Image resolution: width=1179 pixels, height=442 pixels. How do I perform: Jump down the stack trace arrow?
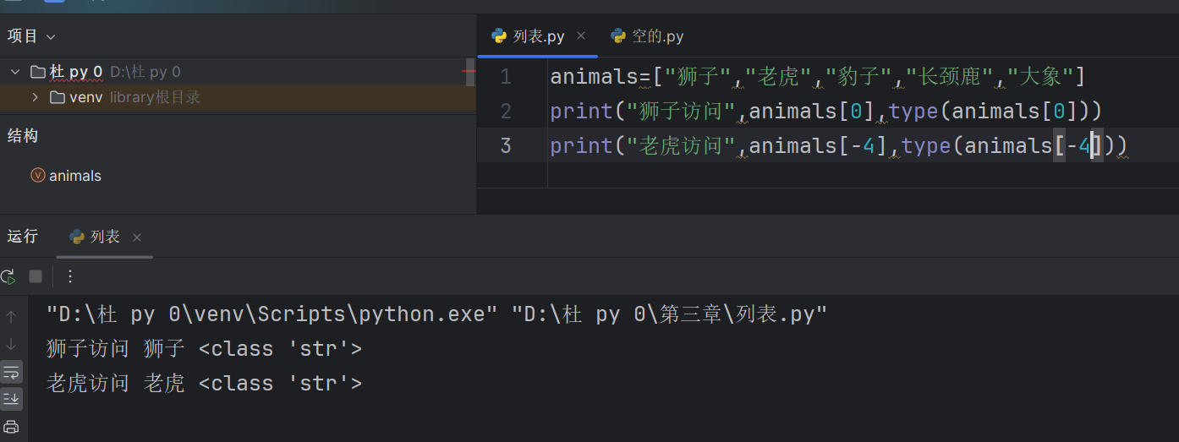pyautogui.click(x=11, y=344)
